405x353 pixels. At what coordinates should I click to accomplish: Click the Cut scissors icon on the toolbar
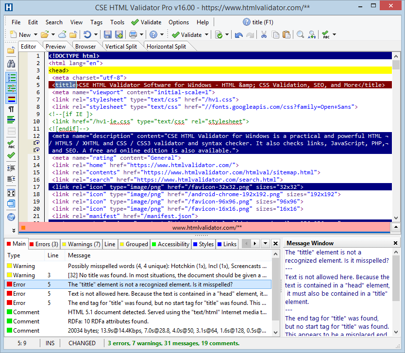pos(264,35)
